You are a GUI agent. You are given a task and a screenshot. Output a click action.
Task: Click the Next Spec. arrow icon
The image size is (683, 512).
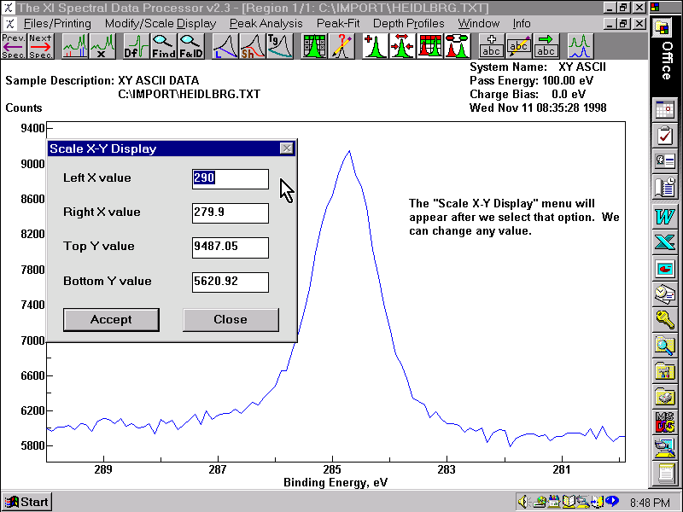click(39, 46)
